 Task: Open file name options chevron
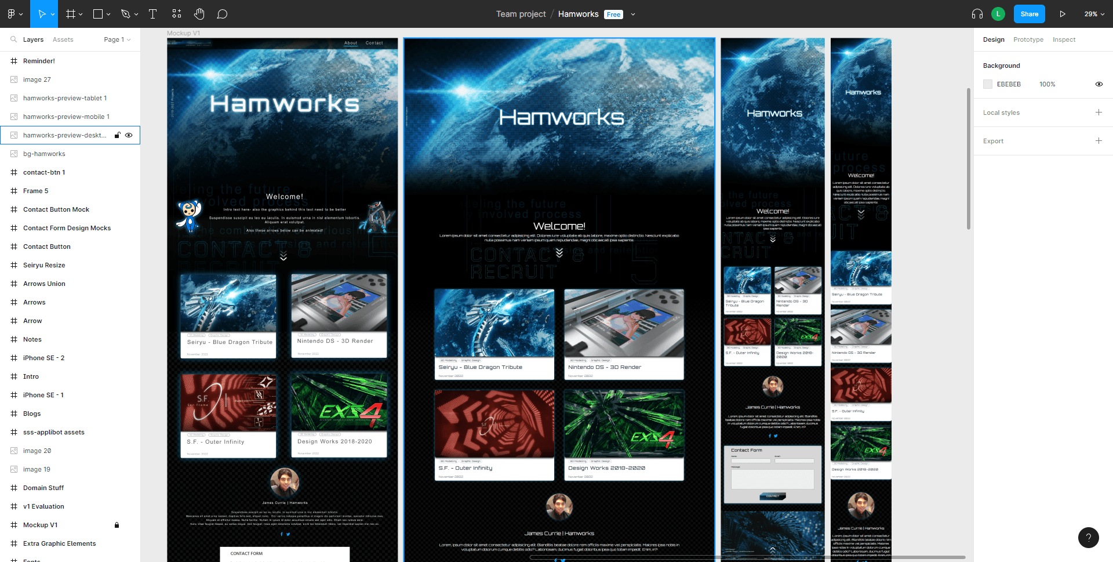[633, 14]
